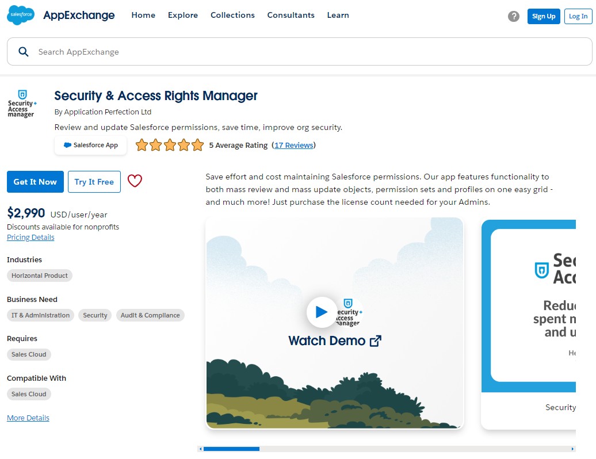Open the 17 Reviews link

click(294, 145)
